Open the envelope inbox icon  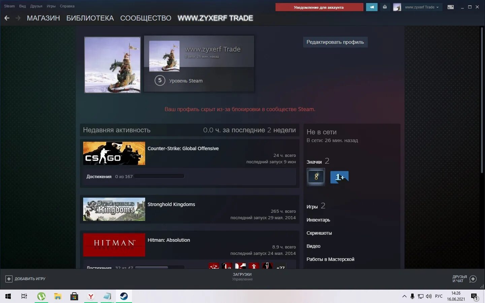(385, 7)
